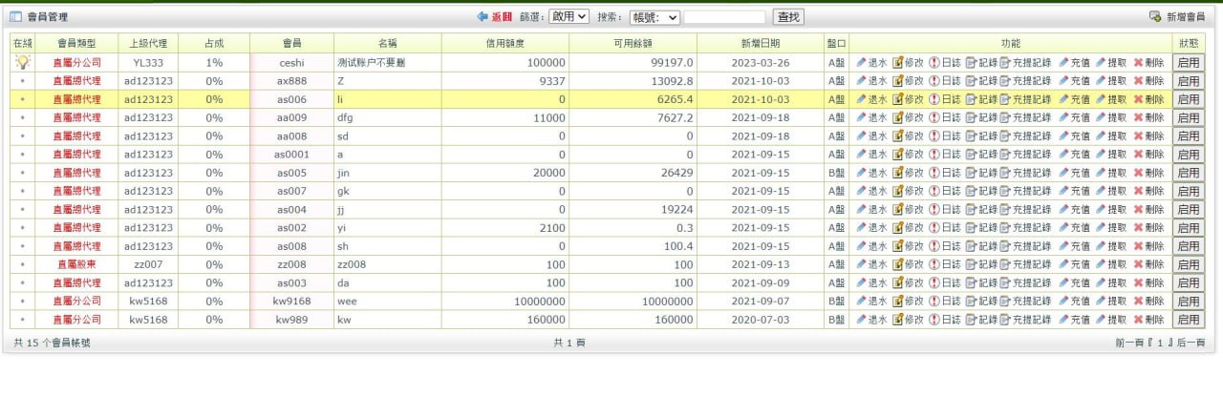The image size is (1223, 396).
Task: Toggle the 启用 status button for as003
Action: (x=1189, y=283)
